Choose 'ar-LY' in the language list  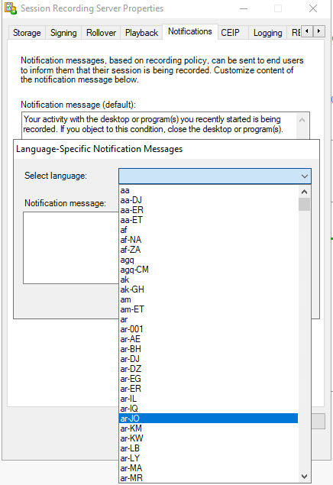(209, 458)
